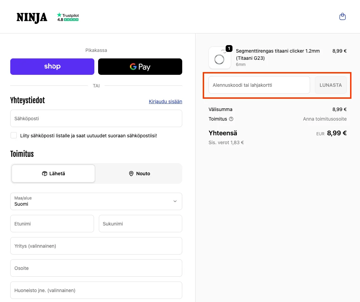Expand the Maa/alue country dropdown
The height and width of the screenshot is (302, 360).
coord(96,201)
